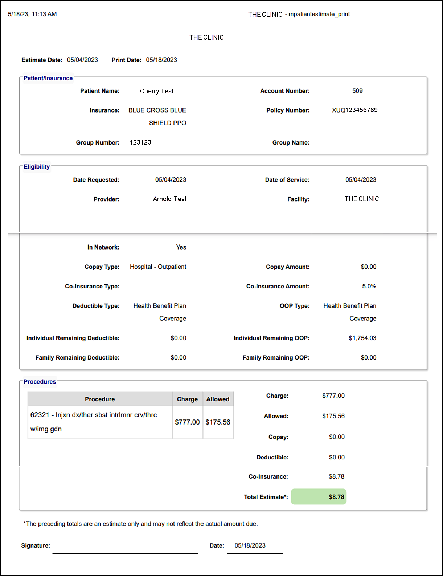Click the signature date 05/18/2023
This screenshot has width=443, height=576.
coord(250,545)
